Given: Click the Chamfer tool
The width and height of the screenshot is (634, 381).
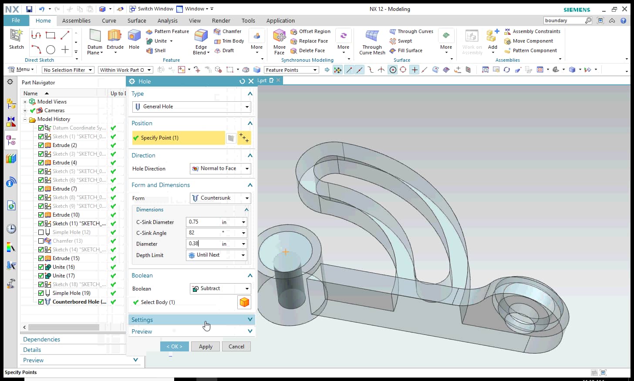Looking at the screenshot, I should (x=227, y=31).
